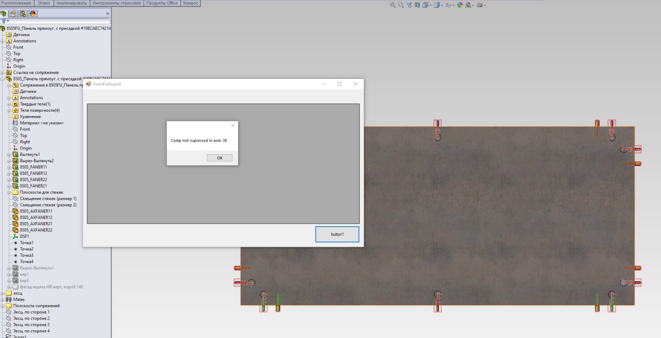
Task: Expand the Mates folder
Action: [x=3, y=299]
